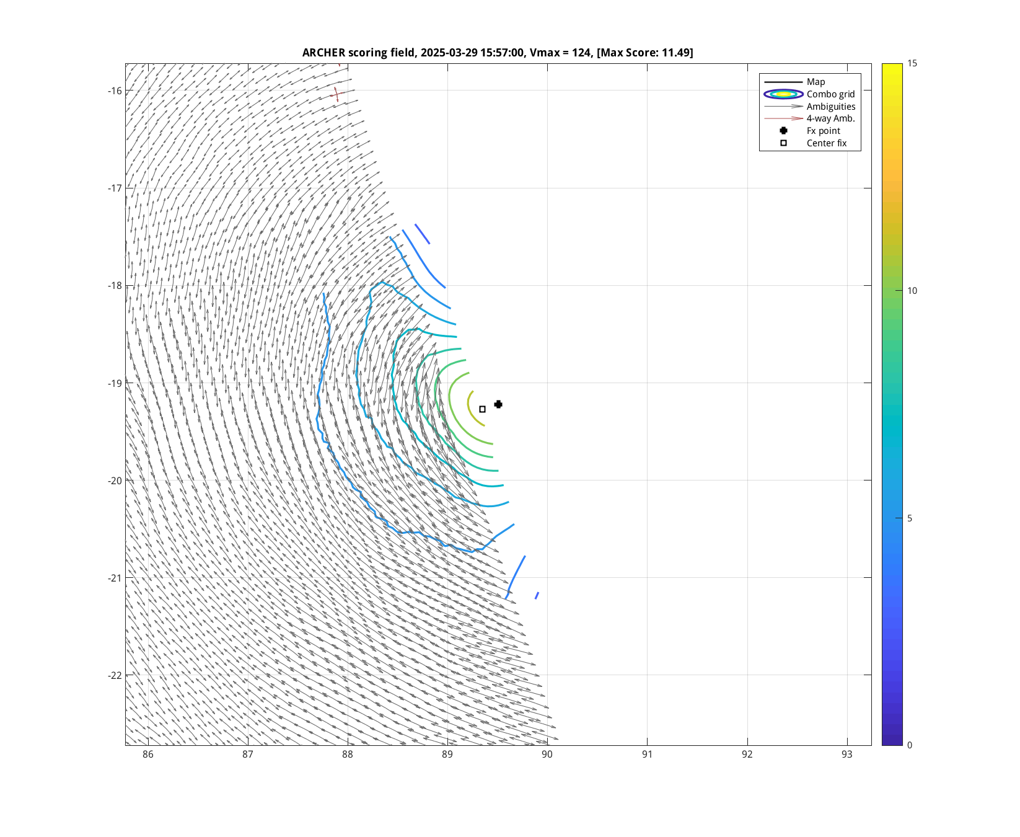Click the black Fx point marker on the plot
Viewport: 1020px width, 837px height.
(498, 404)
